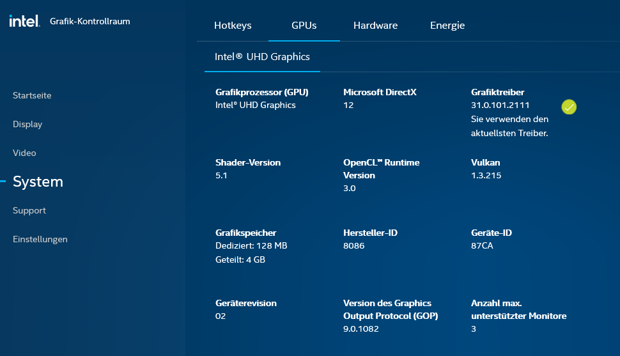
Task: Click the GOP version 9.0.1082
Action: pyautogui.click(x=360, y=329)
